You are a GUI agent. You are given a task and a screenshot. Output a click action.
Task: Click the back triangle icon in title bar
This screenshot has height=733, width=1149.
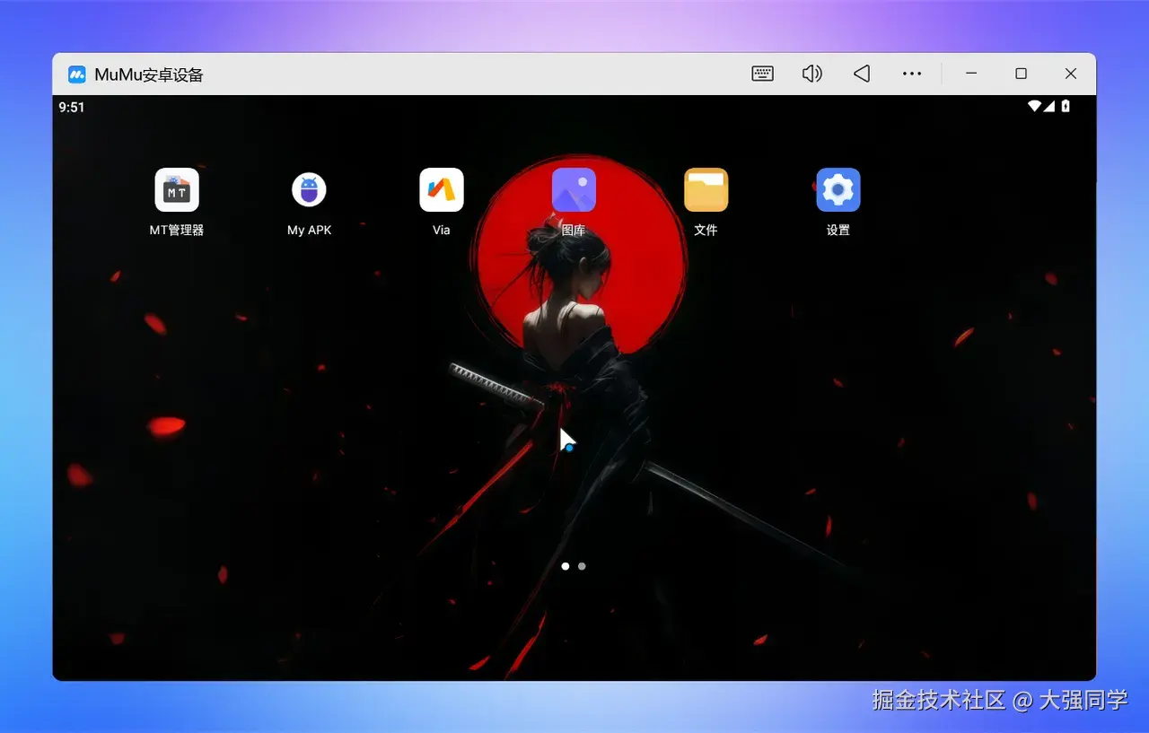tap(862, 74)
